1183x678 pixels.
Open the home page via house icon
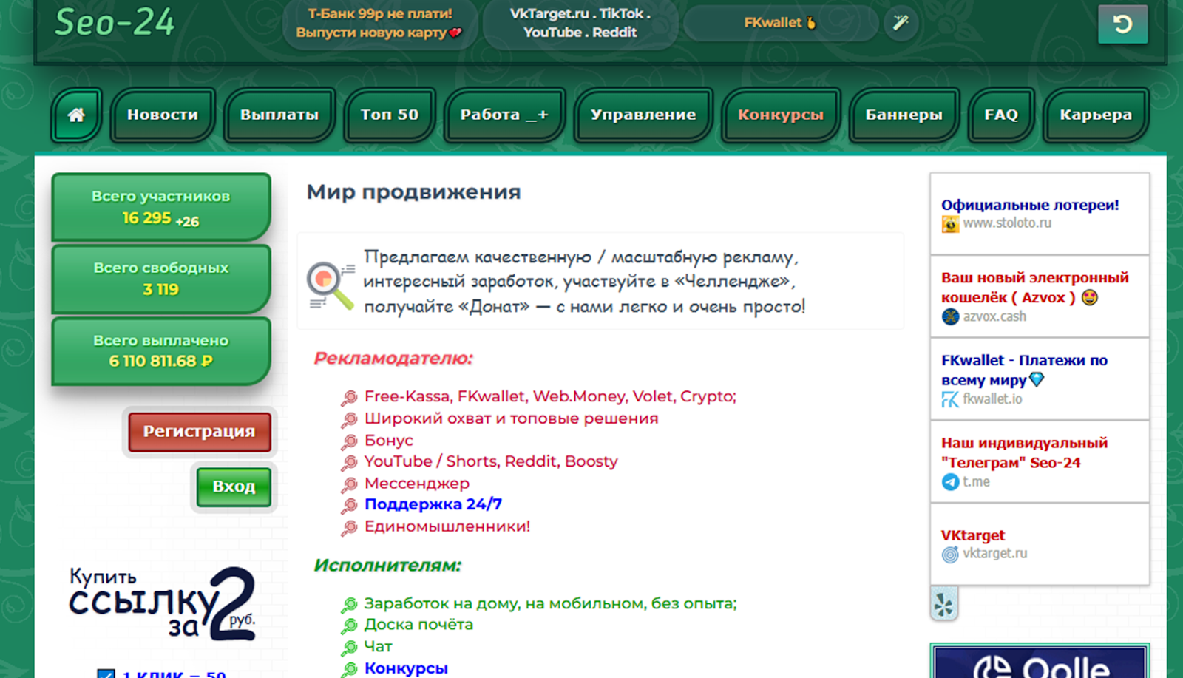(x=76, y=115)
